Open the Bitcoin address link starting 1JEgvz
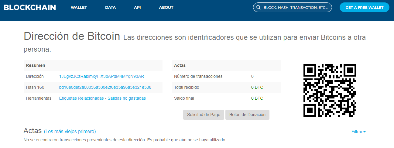 (101, 76)
